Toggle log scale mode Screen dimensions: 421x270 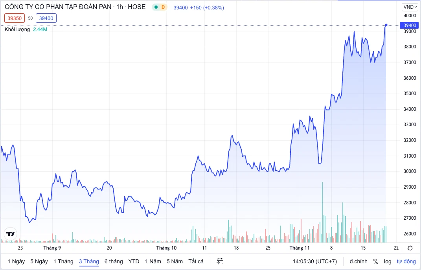point(388,261)
